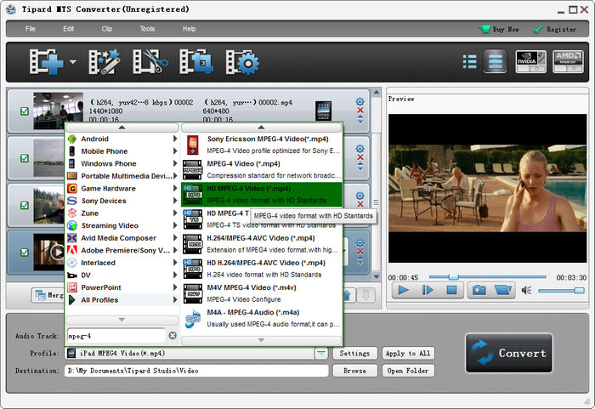The height and width of the screenshot is (409, 595).
Task: Remove first video with red X
Action: [x=360, y=111]
